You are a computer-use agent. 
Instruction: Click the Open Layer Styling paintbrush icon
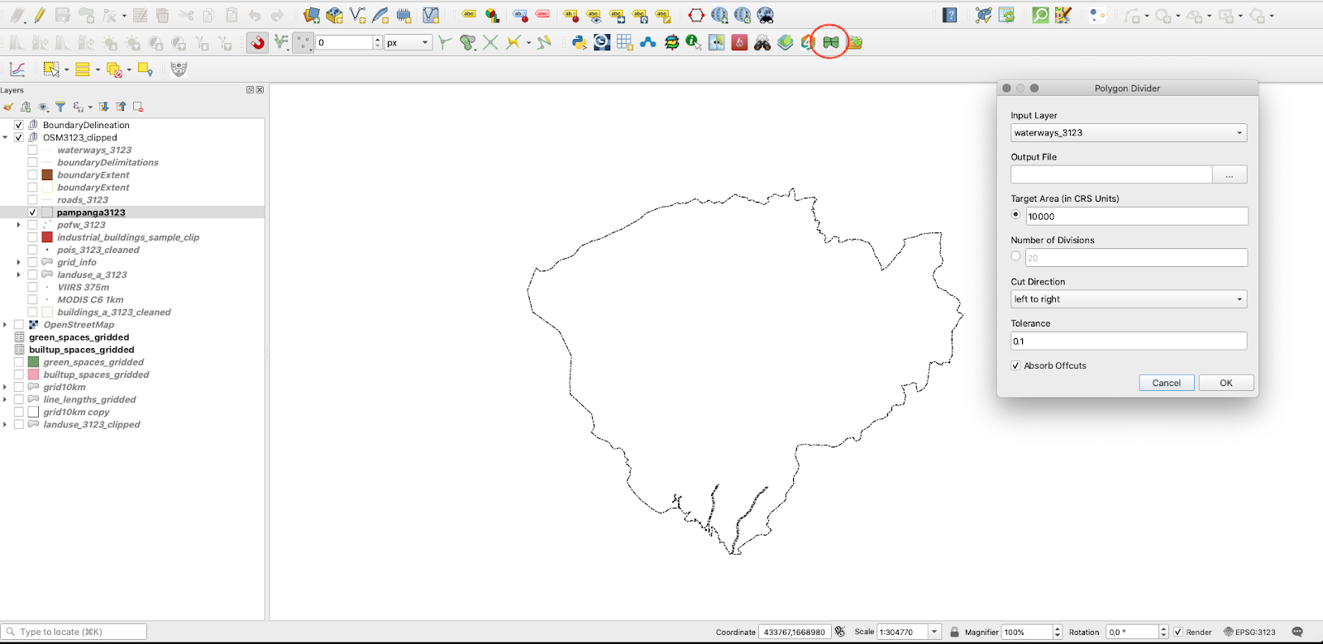click(x=8, y=107)
